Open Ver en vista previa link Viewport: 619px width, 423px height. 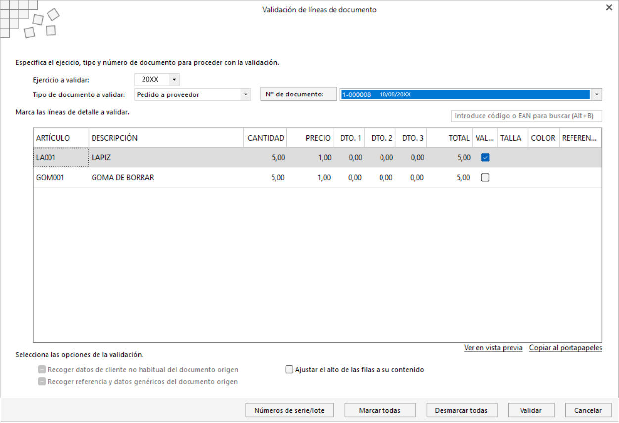[x=493, y=348]
